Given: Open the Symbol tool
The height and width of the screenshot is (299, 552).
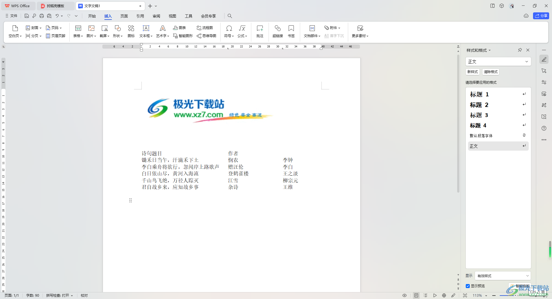Looking at the screenshot, I should (229, 31).
